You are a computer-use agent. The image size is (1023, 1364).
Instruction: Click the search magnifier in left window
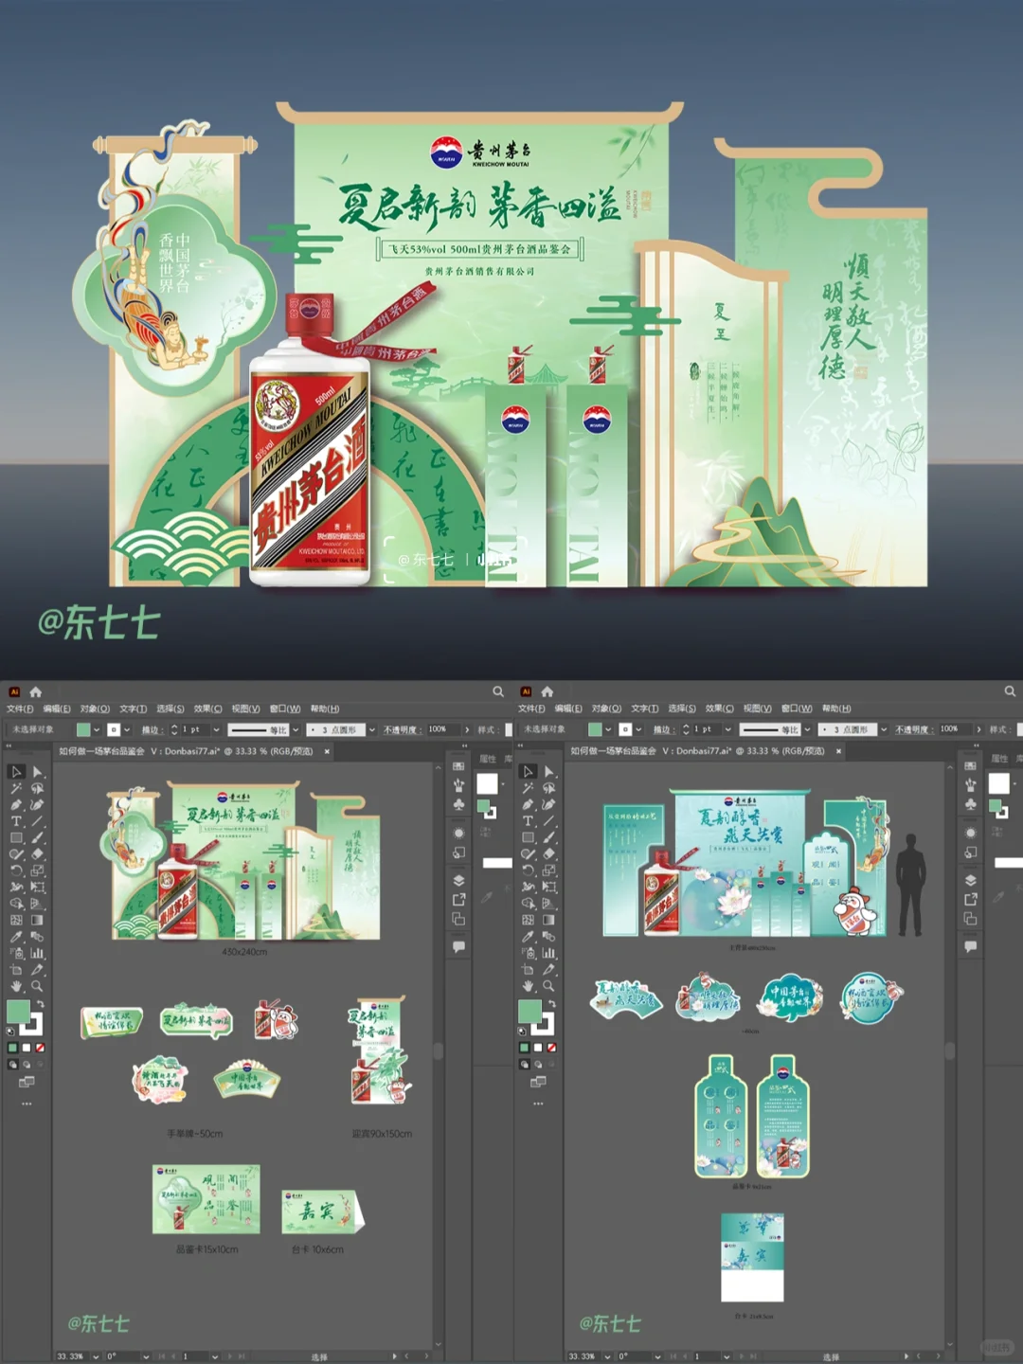(498, 691)
